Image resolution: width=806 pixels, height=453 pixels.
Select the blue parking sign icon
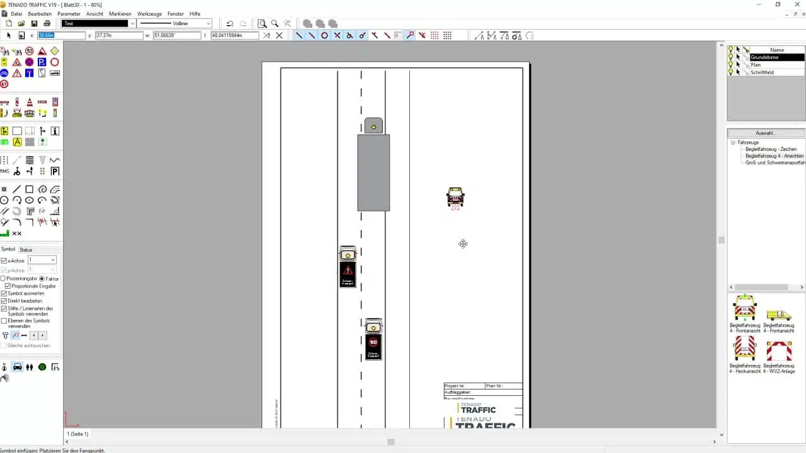click(x=42, y=62)
